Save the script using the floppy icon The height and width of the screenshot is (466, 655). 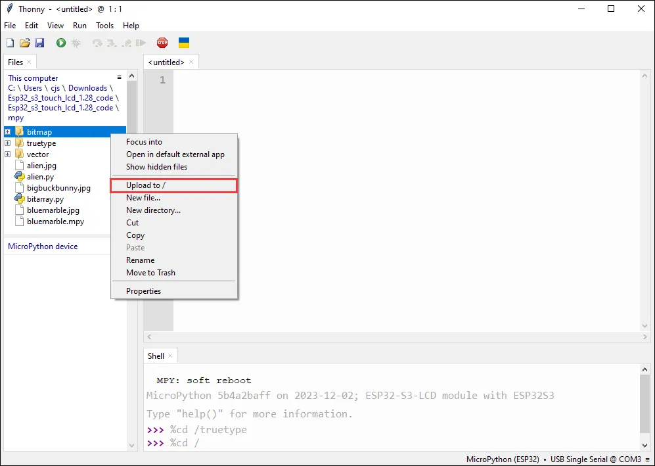(39, 43)
